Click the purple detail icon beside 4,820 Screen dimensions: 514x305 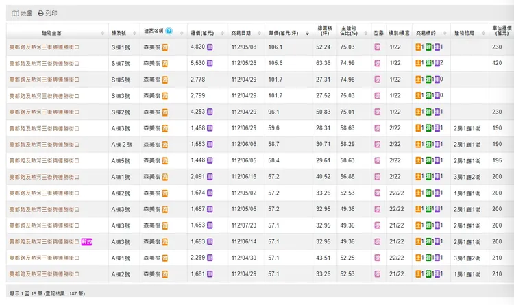(210, 47)
